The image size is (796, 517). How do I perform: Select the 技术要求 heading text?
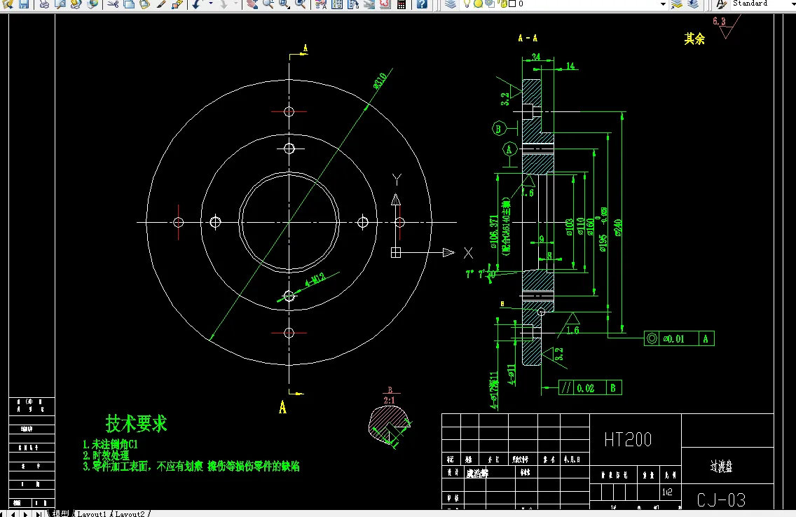[x=136, y=423]
